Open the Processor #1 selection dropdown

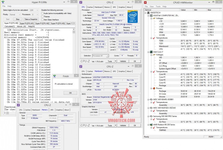[x=101, y=56]
